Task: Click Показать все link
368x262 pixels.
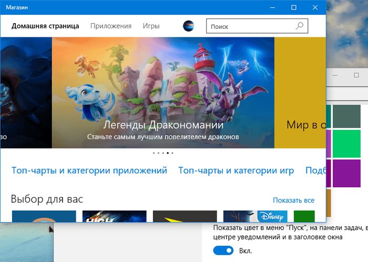Action: coord(293,200)
